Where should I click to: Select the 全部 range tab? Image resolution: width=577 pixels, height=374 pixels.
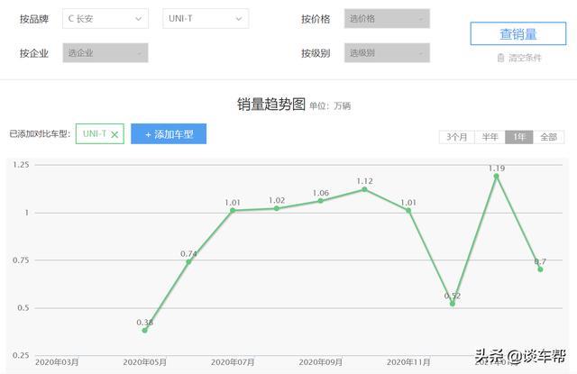point(548,137)
